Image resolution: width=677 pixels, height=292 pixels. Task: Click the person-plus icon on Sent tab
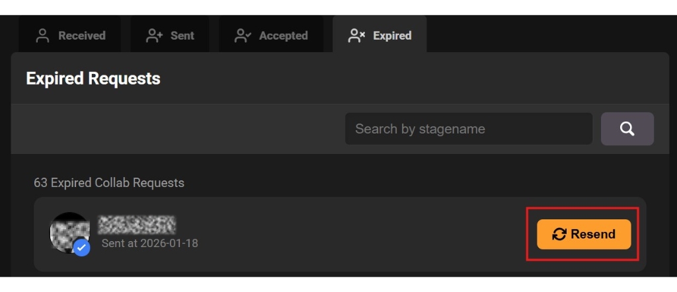pyautogui.click(x=155, y=36)
